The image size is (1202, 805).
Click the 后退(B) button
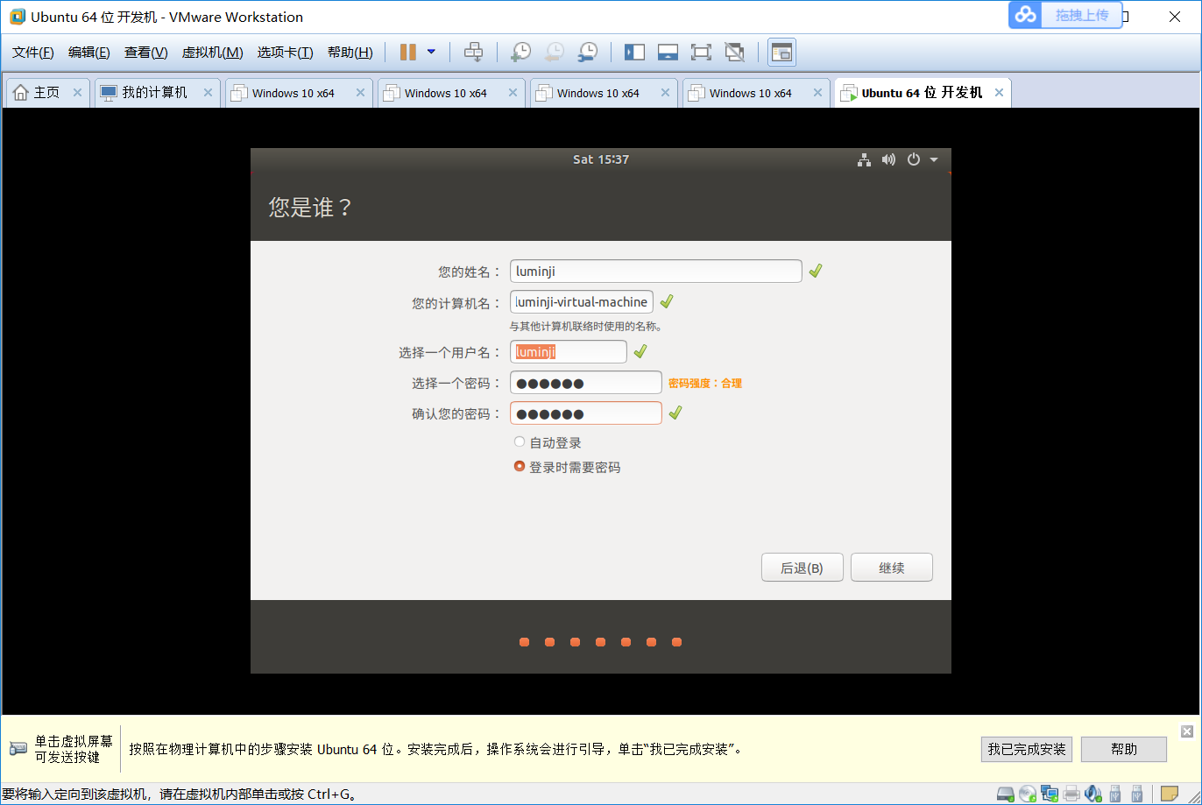803,568
